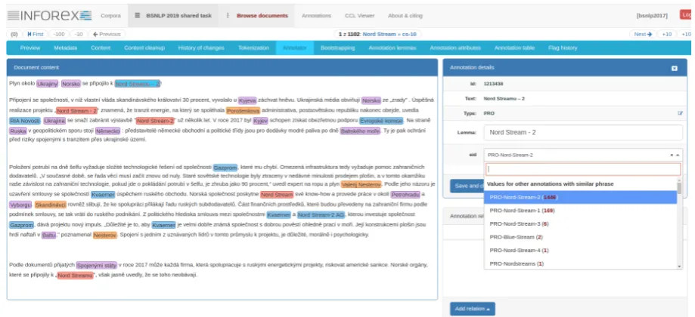Viewport: 695px width, 317px height.
Task: Select the Skandinávci annotation
Action: [51, 205]
